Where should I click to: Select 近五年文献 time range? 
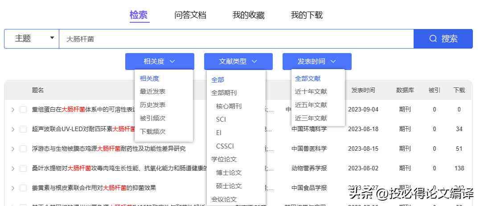pos(311,105)
